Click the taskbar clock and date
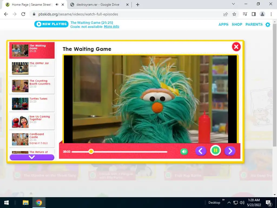 [x=254, y=203]
